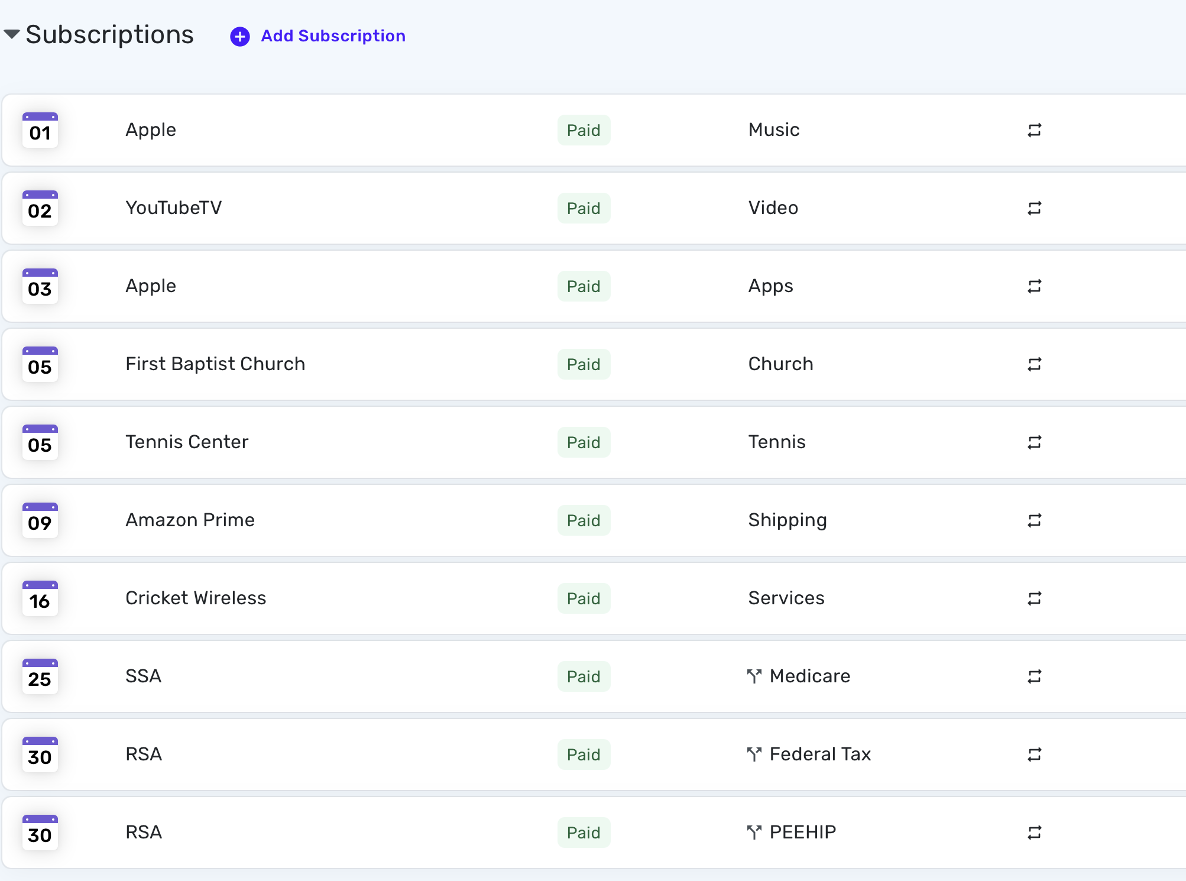Select the YouTubeTV subscription name
The width and height of the screenshot is (1186, 881).
[174, 208]
